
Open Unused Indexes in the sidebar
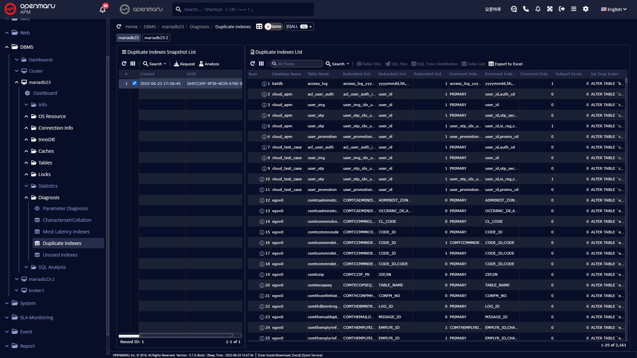[x=60, y=255]
